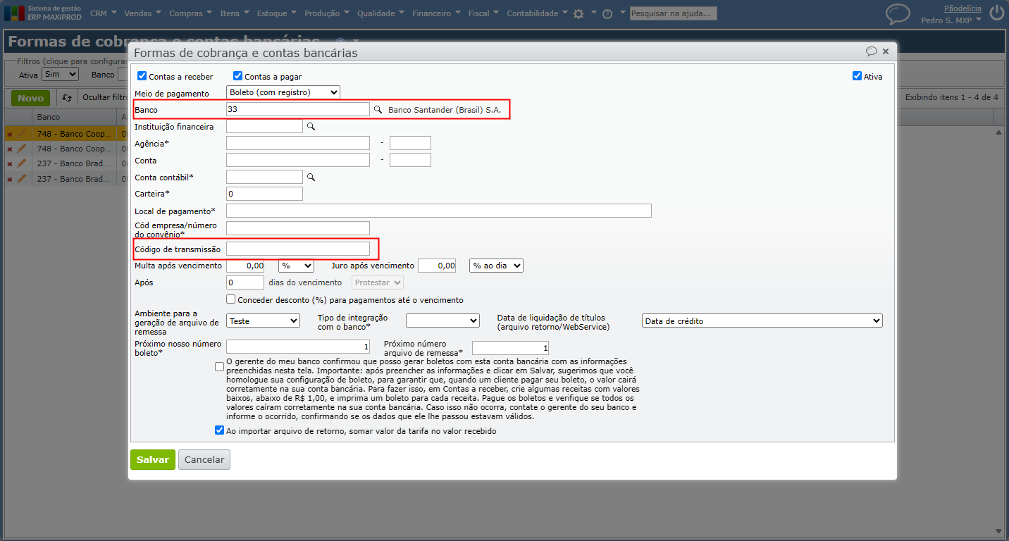Open the Financeiro menu
Image resolution: width=1009 pixels, height=541 pixels.
pos(437,13)
